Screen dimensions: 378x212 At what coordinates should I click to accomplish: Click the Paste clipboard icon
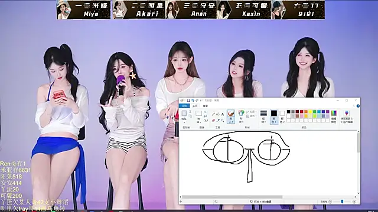click(x=184, y=114)
